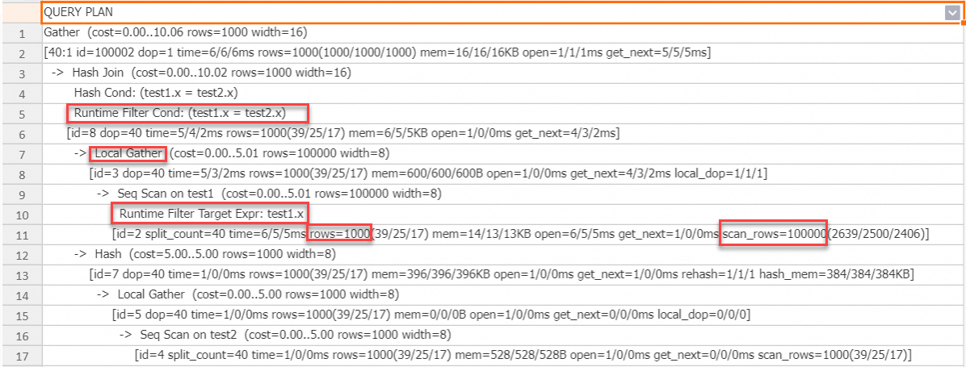Screen dimensions: 966x367
Task: Click the Seq Scan on test1 row
Action: coord(501,194)
